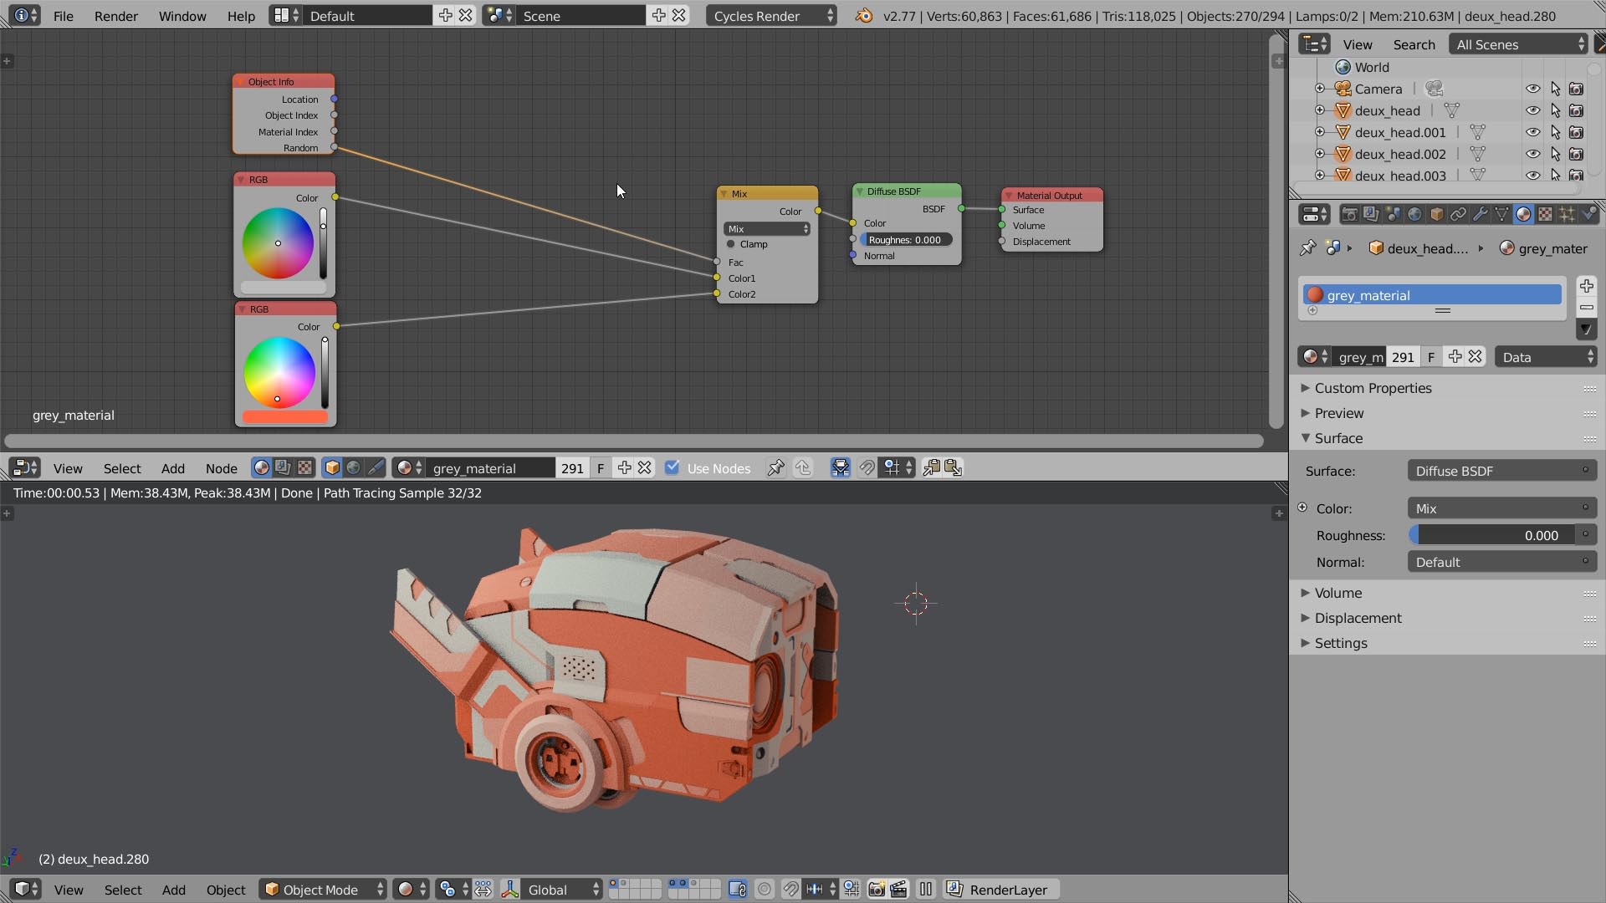
Task: Open the World properties globe tab
Action: pyautogui.click(x=1414, y=214)
